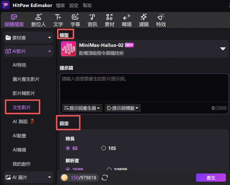Open the 數位人 avatar tool
Screen dimensions: 230x185
coord(38,21)
